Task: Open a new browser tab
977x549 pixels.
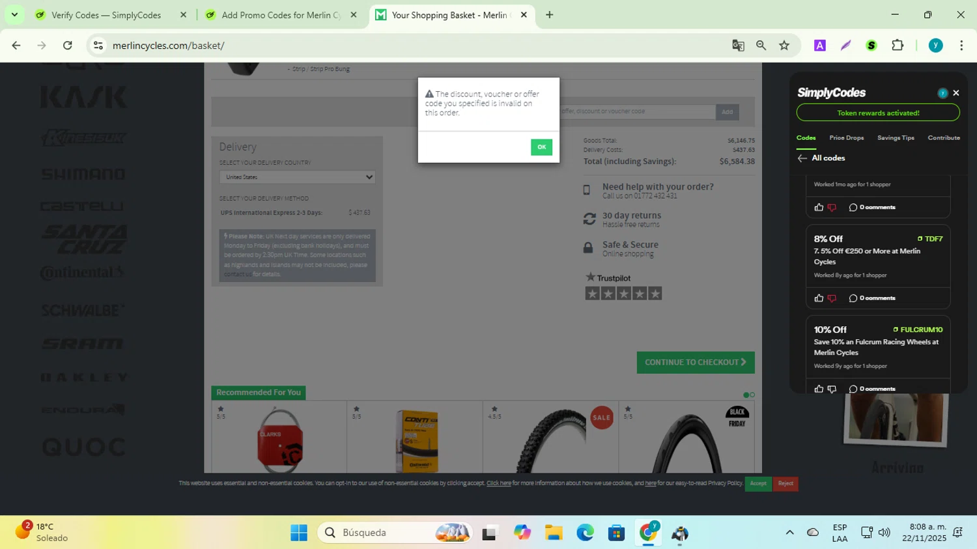Action: tap(549, 15)
